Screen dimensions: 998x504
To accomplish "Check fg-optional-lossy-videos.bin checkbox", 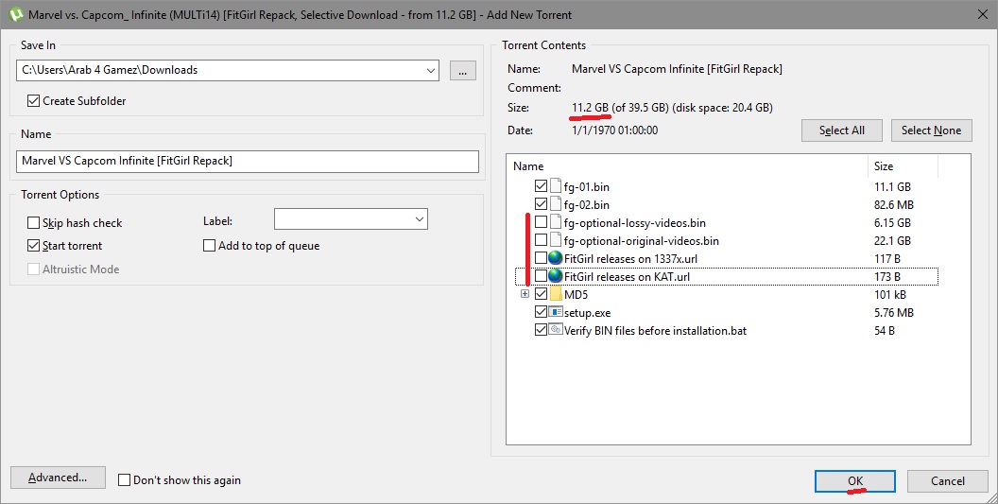I will click(541, 222).
